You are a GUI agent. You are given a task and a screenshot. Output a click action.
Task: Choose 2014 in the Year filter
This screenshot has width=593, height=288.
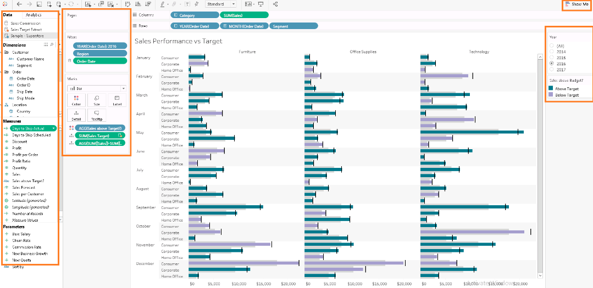coord(551,52)
